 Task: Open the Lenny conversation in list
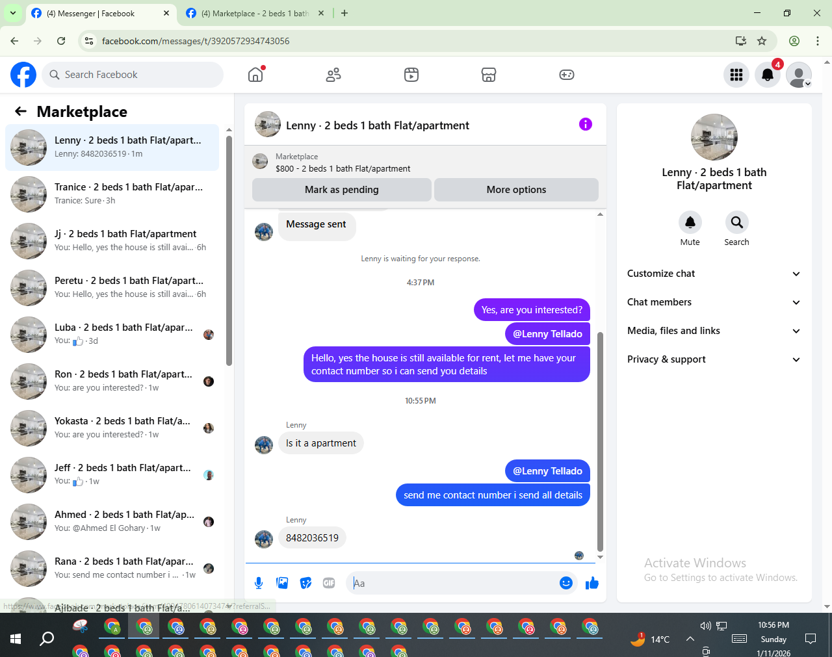(x=112, y=148)
